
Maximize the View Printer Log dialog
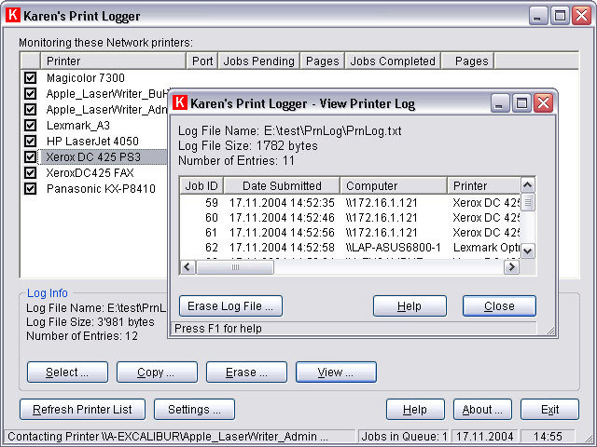pyautogui.click(x=521, y=103)
